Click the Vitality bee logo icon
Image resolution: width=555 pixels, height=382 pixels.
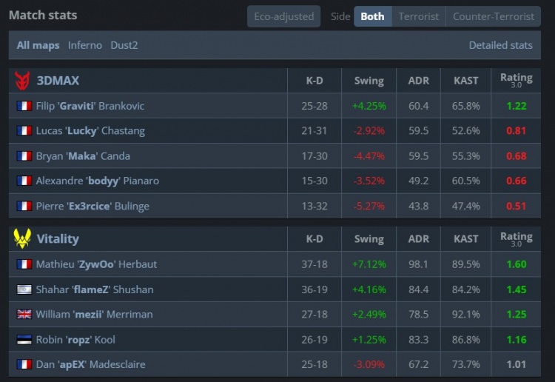coord(22,239)
